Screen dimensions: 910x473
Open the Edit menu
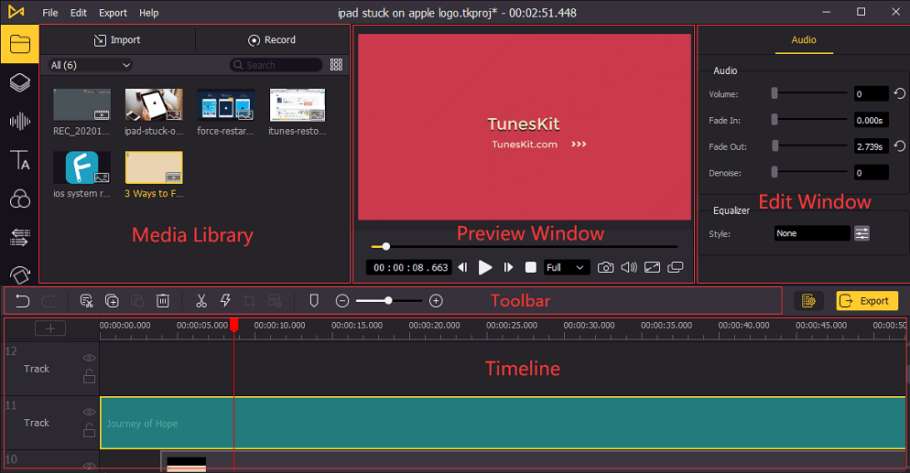coord(79,13)
